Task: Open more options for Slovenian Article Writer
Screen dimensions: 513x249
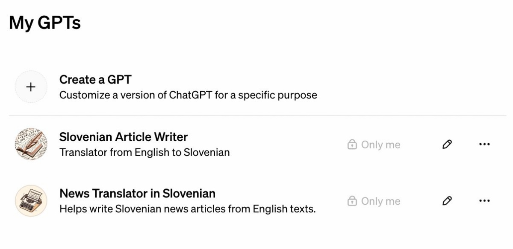Action: (x=484, y=145)
